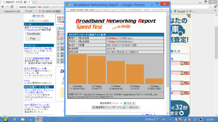Click the Ping button in sidebar
218x122 pixels.
(33, 38)
